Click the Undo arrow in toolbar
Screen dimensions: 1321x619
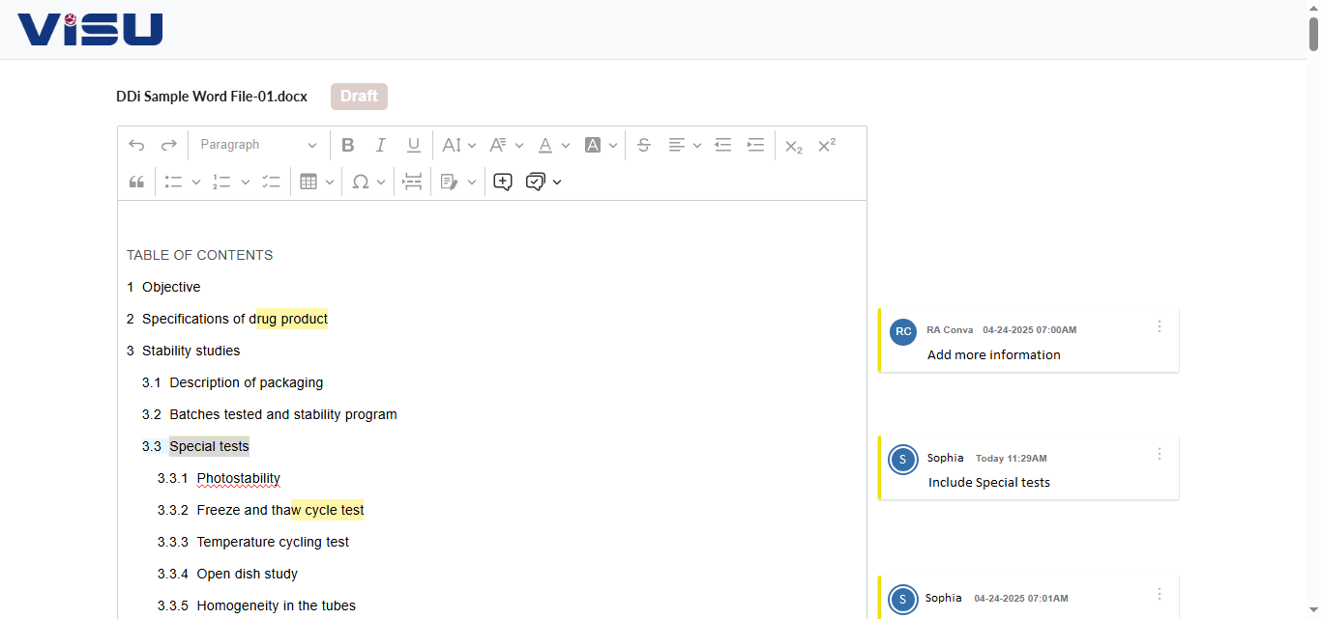coord(136,145)
